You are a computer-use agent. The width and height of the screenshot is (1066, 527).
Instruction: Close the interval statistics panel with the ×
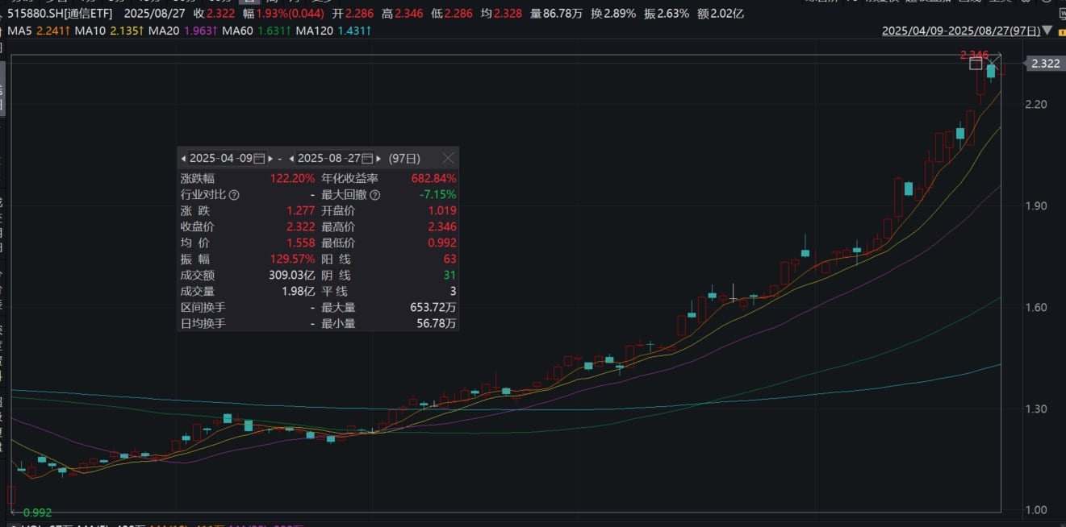(448, 158)
